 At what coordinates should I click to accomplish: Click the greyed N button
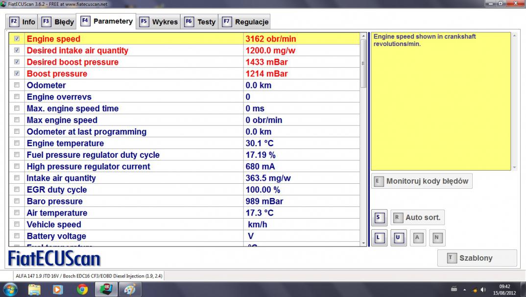[436, 238]
